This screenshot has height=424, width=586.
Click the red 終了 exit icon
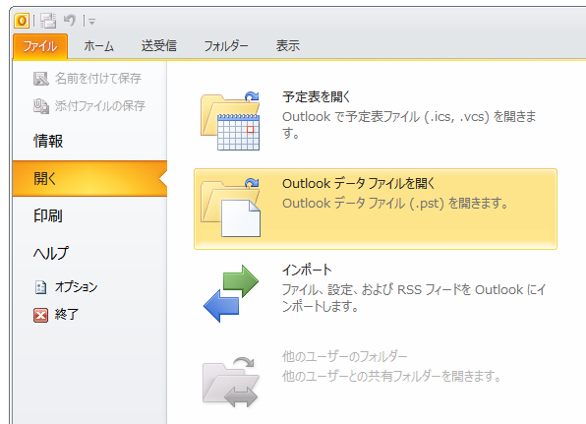pos(40,315)
